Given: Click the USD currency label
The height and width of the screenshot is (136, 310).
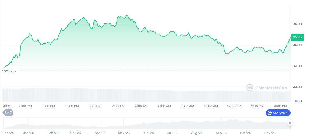Looking at the screenshot, I should [x=298, y=101].
